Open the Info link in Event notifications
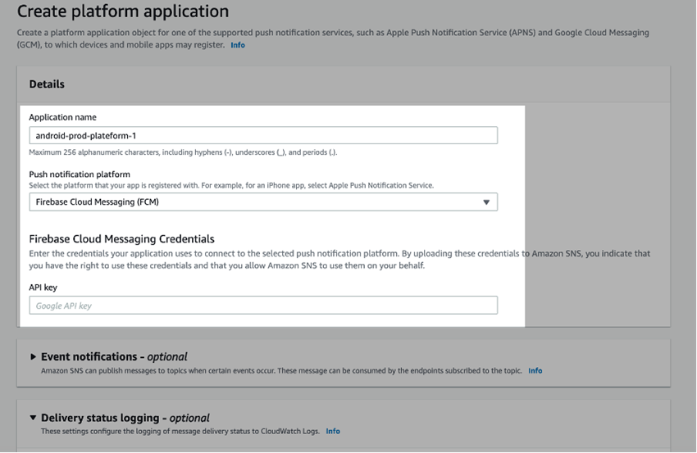The image size is (697, 453). click(535, 370)
